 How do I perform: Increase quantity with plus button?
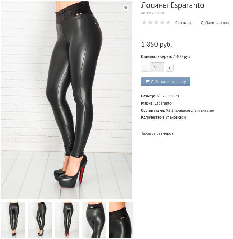(169, 68)
